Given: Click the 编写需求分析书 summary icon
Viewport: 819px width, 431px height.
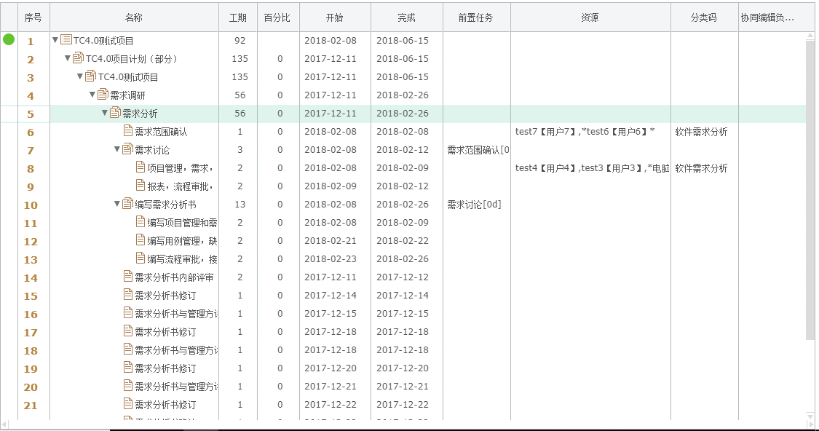Looking at the screenshot, I should point(127,204).
